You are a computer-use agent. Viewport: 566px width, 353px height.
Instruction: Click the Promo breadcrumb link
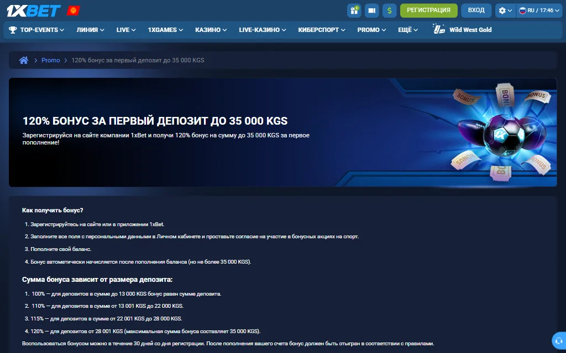tap(50, 60)
